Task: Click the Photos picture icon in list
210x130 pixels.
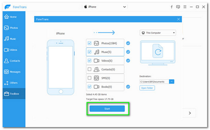Action: [x=96, y=43]
